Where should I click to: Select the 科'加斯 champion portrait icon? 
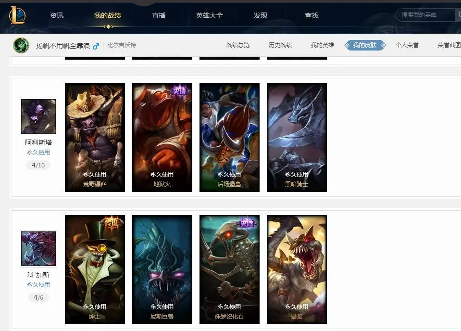[x=38, y=249]
